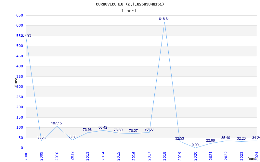The image size is (260, 162).
Task: Select the 2014 x-axis year label
Action: (103, 156)
